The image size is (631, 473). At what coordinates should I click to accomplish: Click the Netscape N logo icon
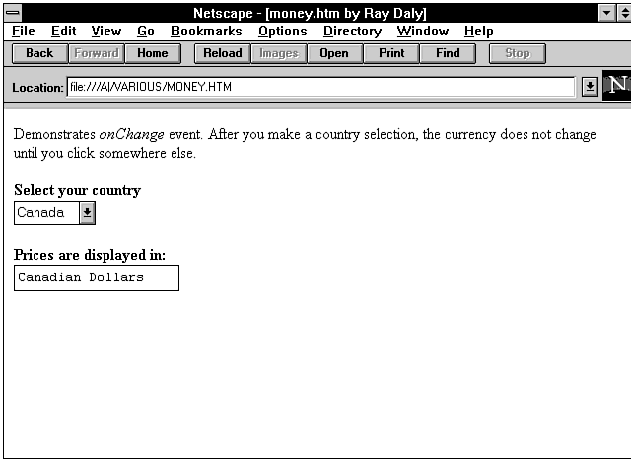[618, 85]
